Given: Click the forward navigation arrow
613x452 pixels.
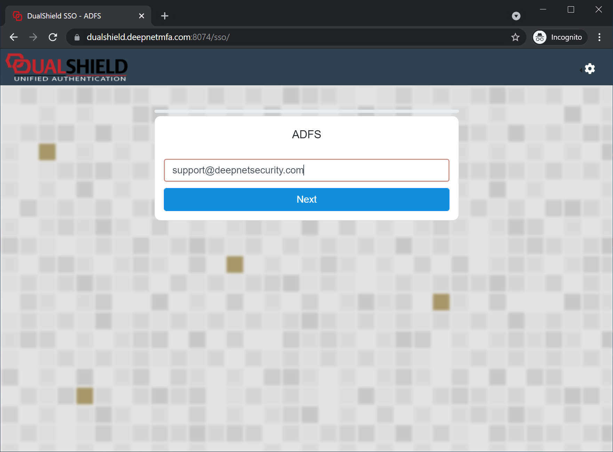Looking at the screenshot, I should 33,37.
